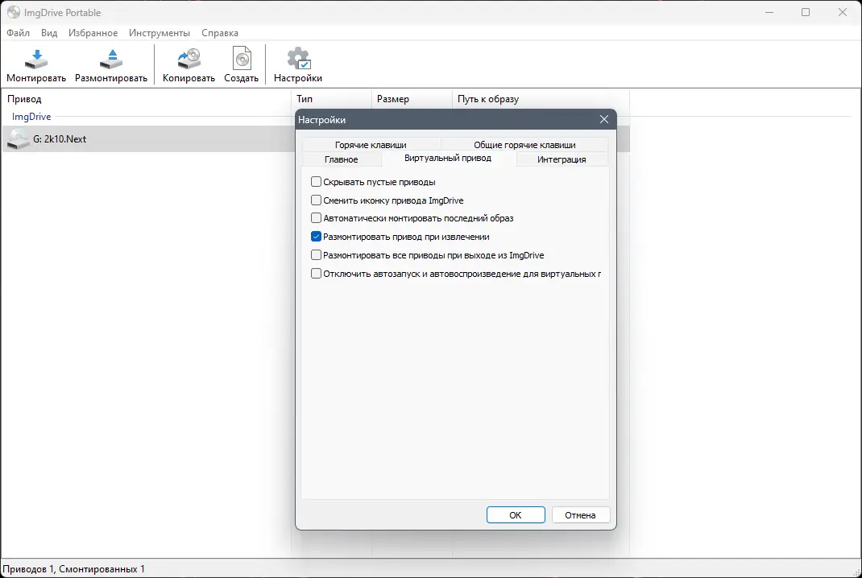This screenshot has height=578, width=862.
Task: Uncheck Размонтировать привод при извлечении
Action: coord(316,237)
